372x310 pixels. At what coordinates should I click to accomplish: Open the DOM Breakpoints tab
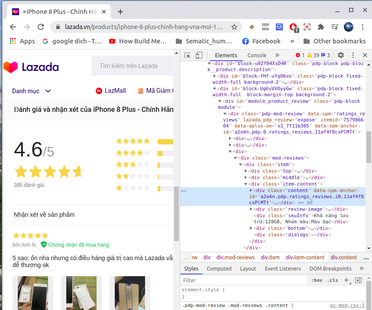pyautogui.click(x=330, y=269)
